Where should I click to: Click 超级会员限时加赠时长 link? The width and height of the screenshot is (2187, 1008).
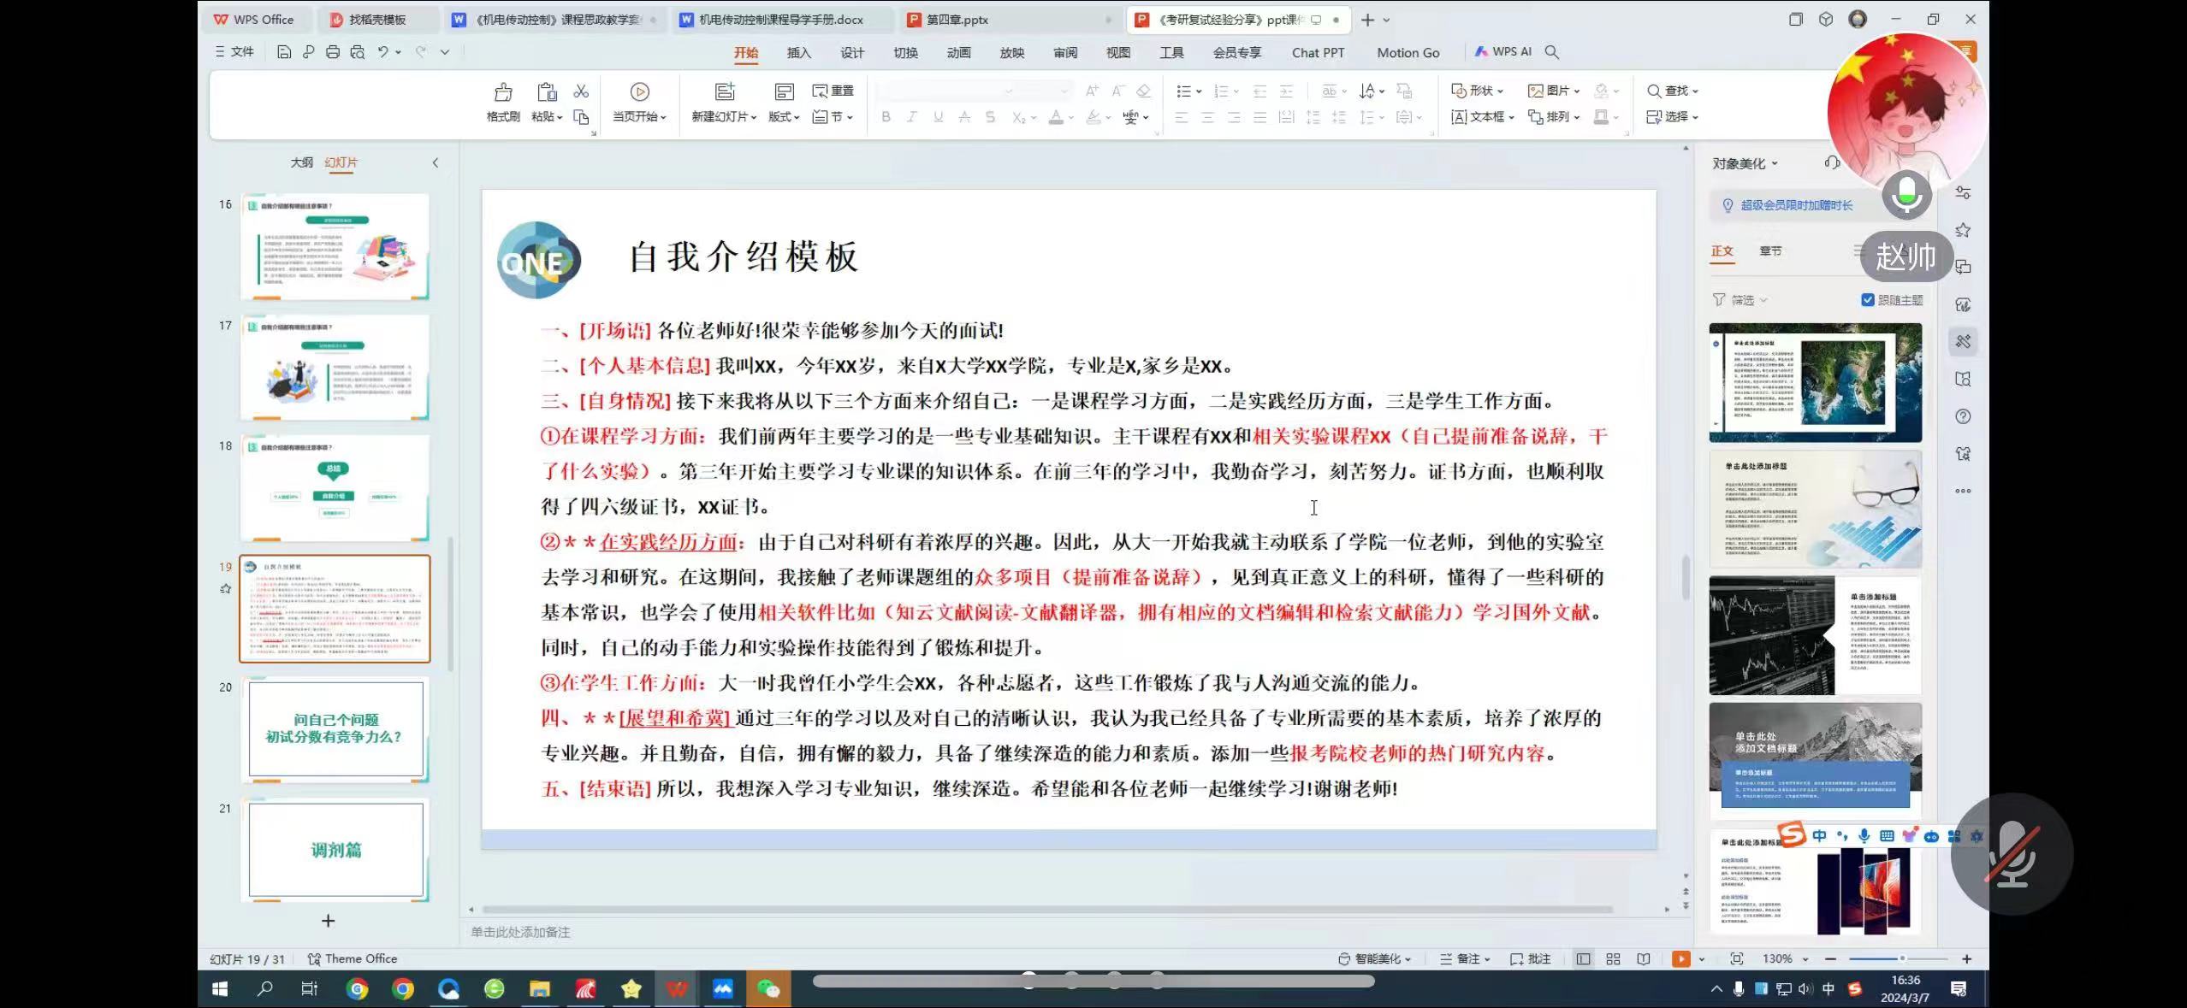pyautogui.click(x=1796, y=205)
